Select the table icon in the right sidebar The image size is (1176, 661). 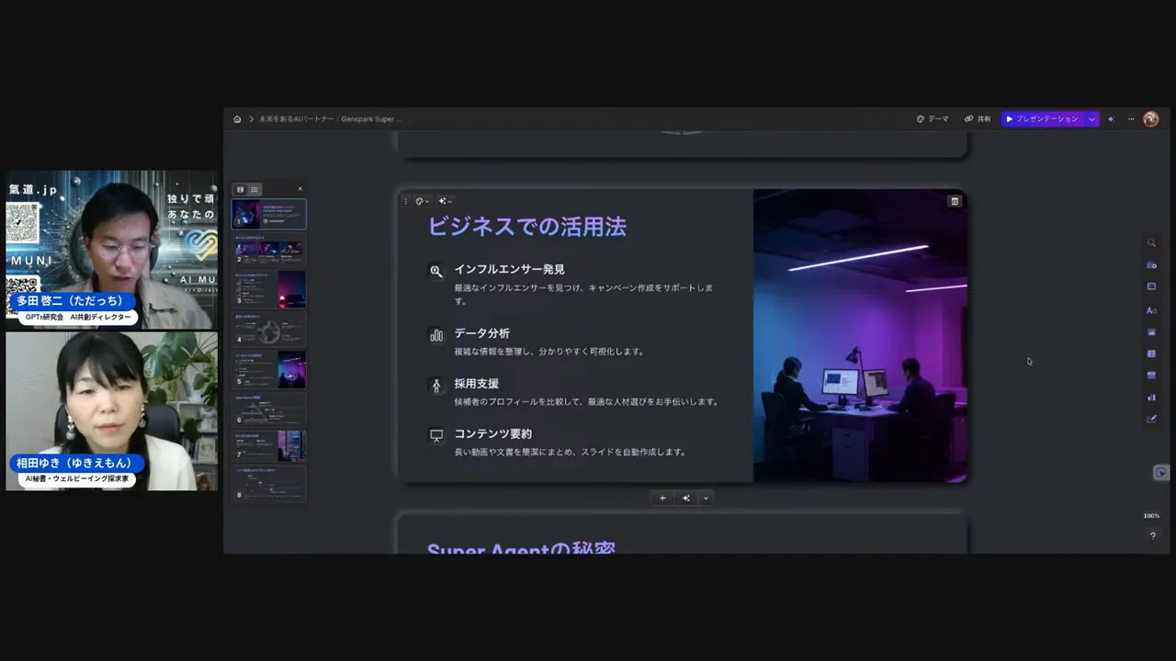pos(1152,353)
